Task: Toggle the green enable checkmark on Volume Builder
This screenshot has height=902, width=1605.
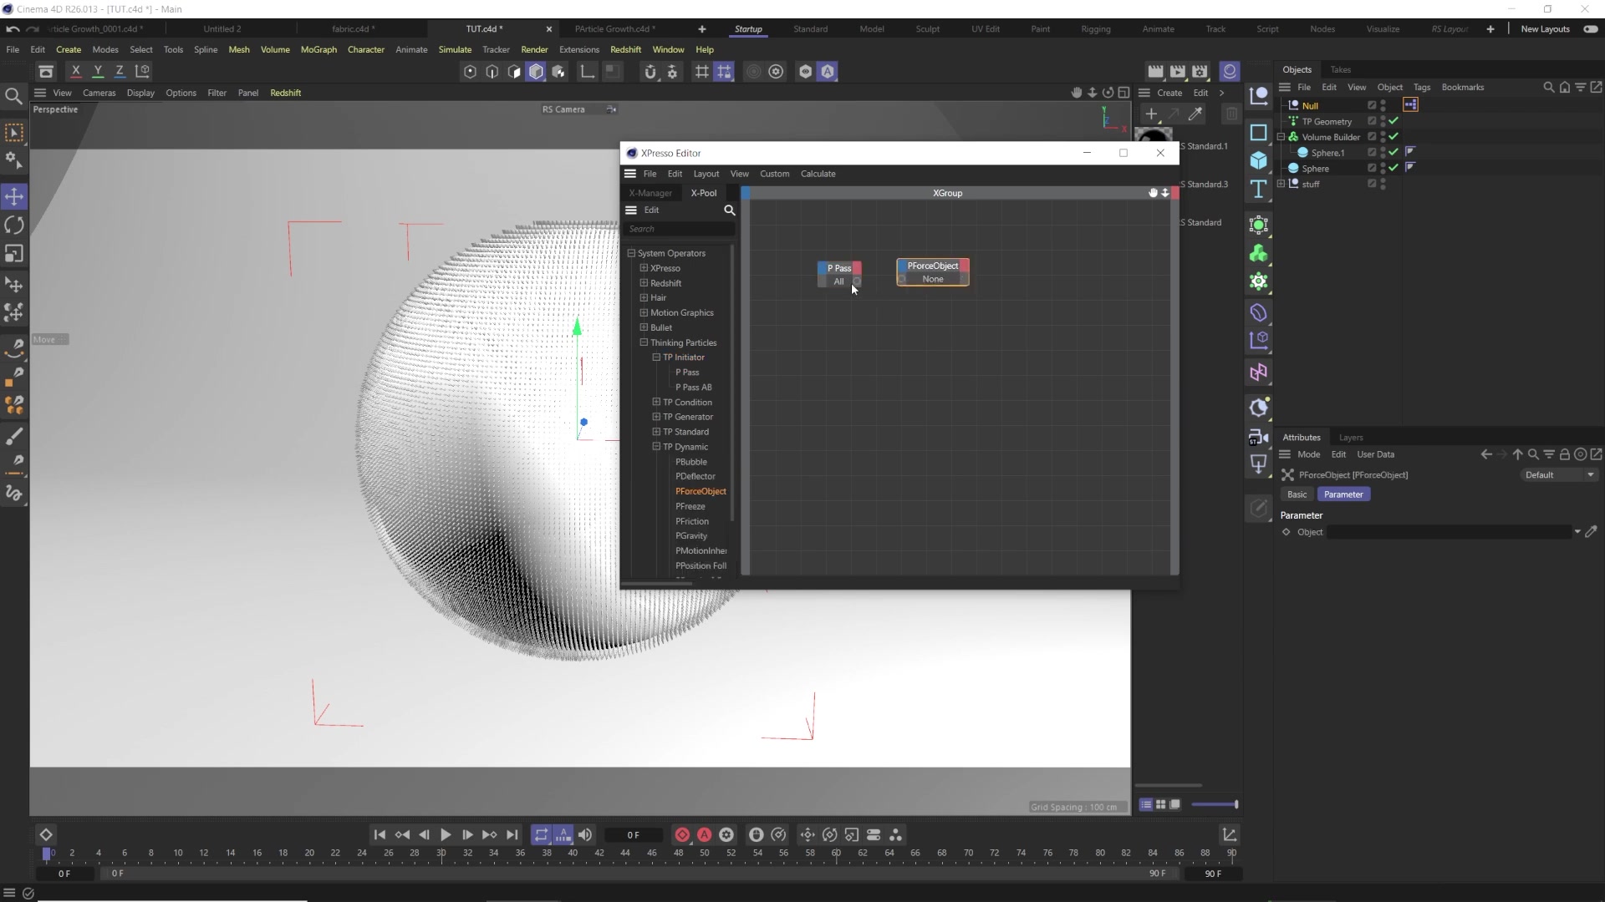Action: point(1394,136)
